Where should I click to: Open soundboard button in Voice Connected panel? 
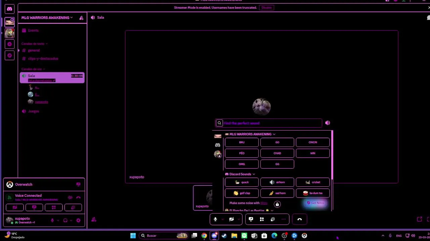click(x=73, y=208)
